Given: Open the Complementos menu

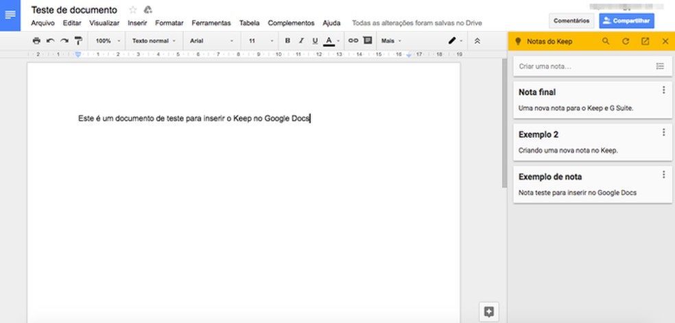Looking at the screenshot, I should pos(291,23).
